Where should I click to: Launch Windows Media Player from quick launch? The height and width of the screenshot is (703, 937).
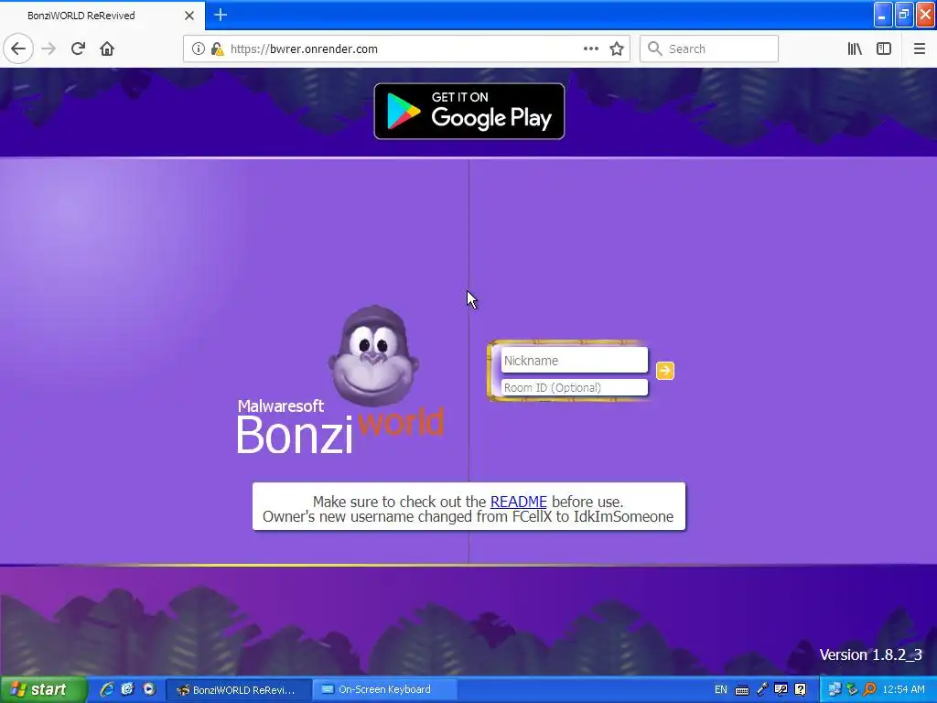149,689
